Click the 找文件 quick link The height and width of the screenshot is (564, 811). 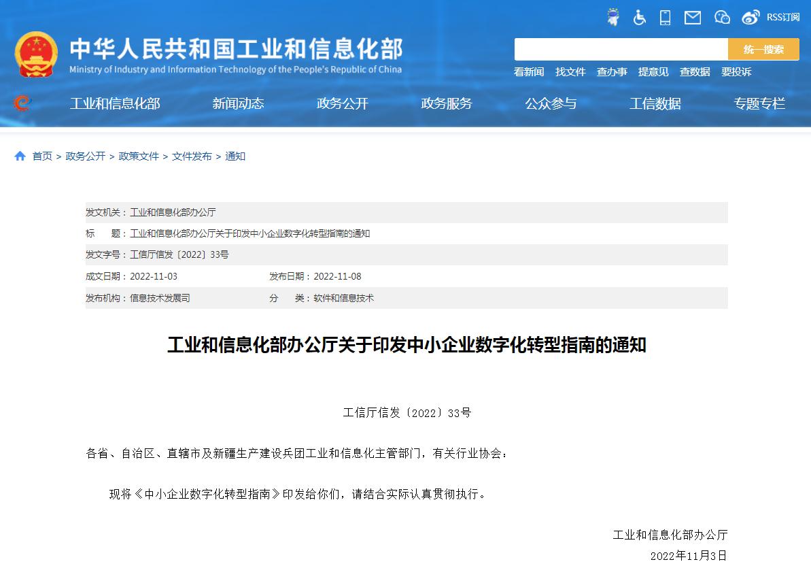570,72
